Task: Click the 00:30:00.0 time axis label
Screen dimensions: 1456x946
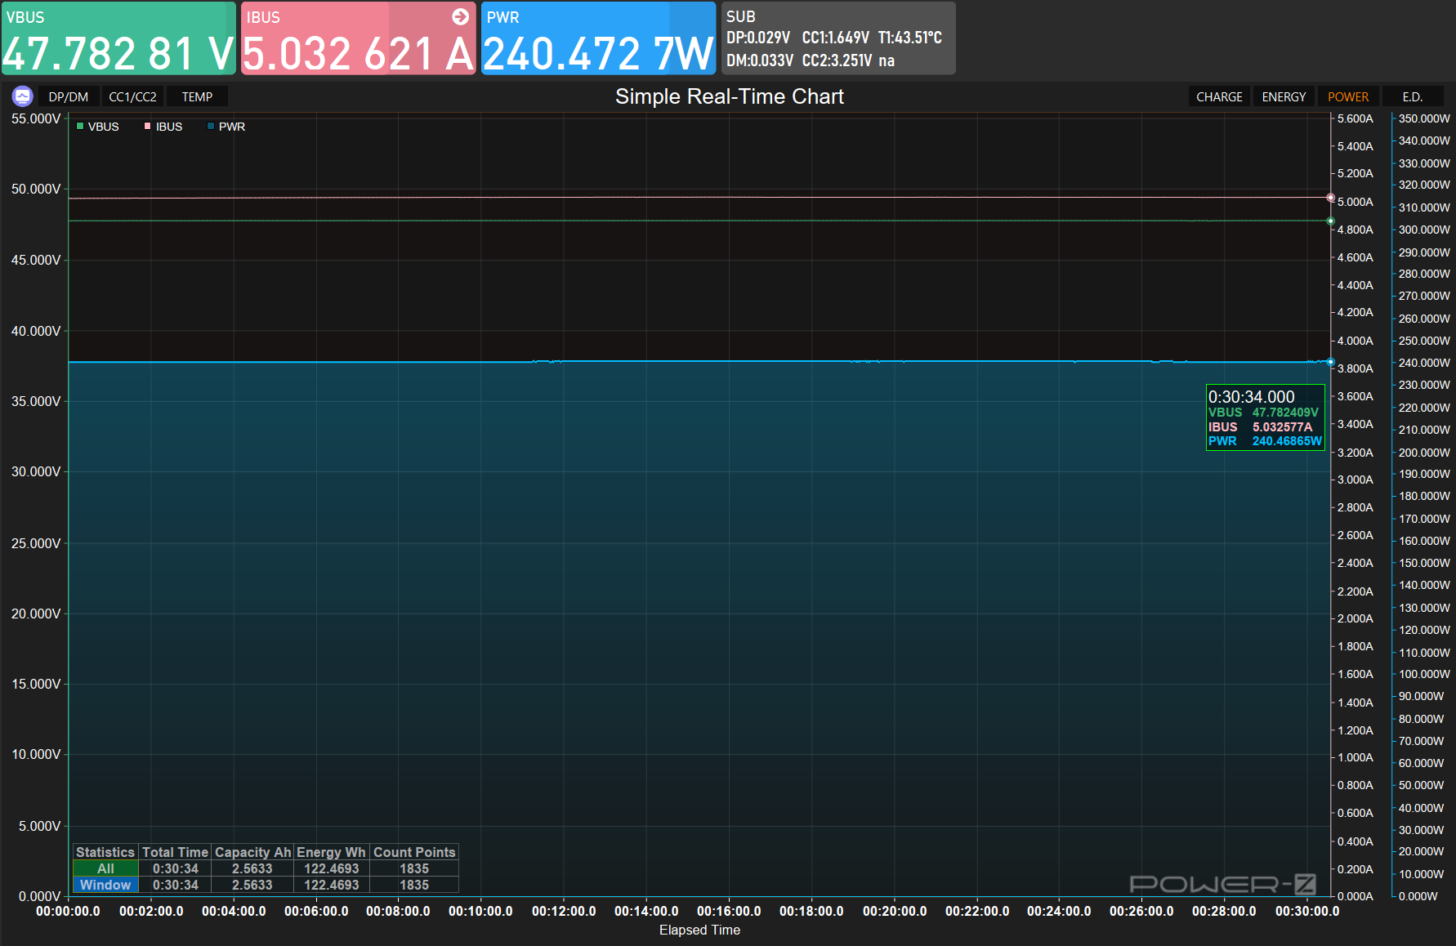Action: tap(1307, 911)
